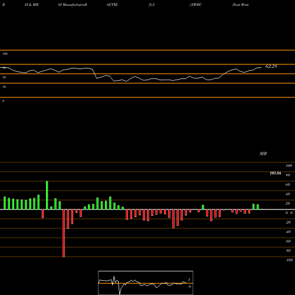295x295 pixels.
Task: Click the 103.94 value label
Action: pyautogui.click(x=276, y=173)
